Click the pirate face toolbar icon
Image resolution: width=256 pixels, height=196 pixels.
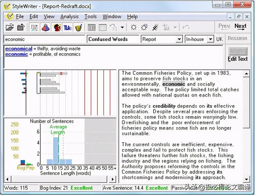click(x=56, y=28)
